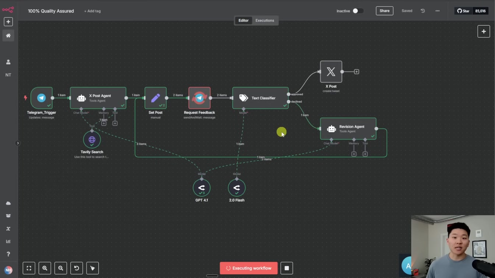Add another tool to X Post Agent
This screenshot has width=495, height=278.
pos(115,123)
